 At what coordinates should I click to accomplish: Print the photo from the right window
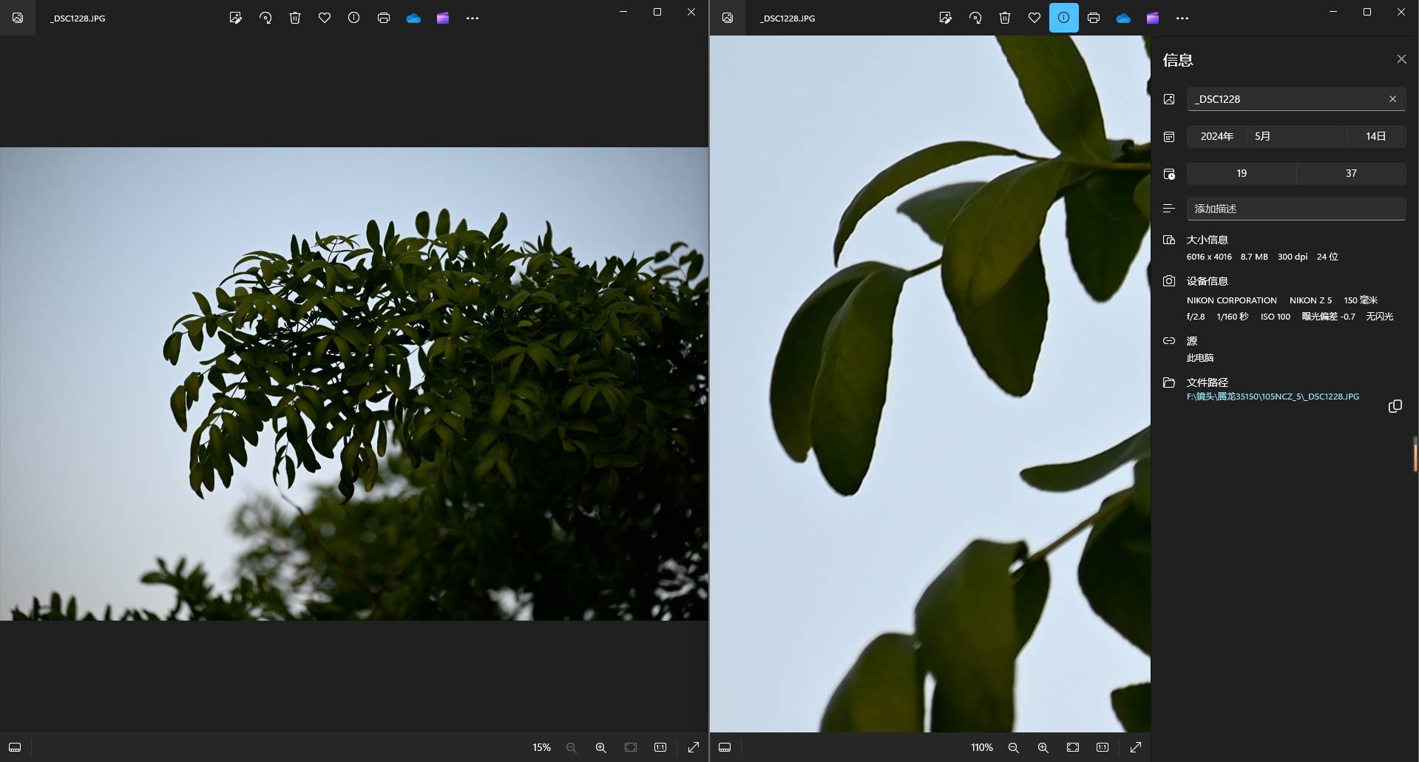1093,18
